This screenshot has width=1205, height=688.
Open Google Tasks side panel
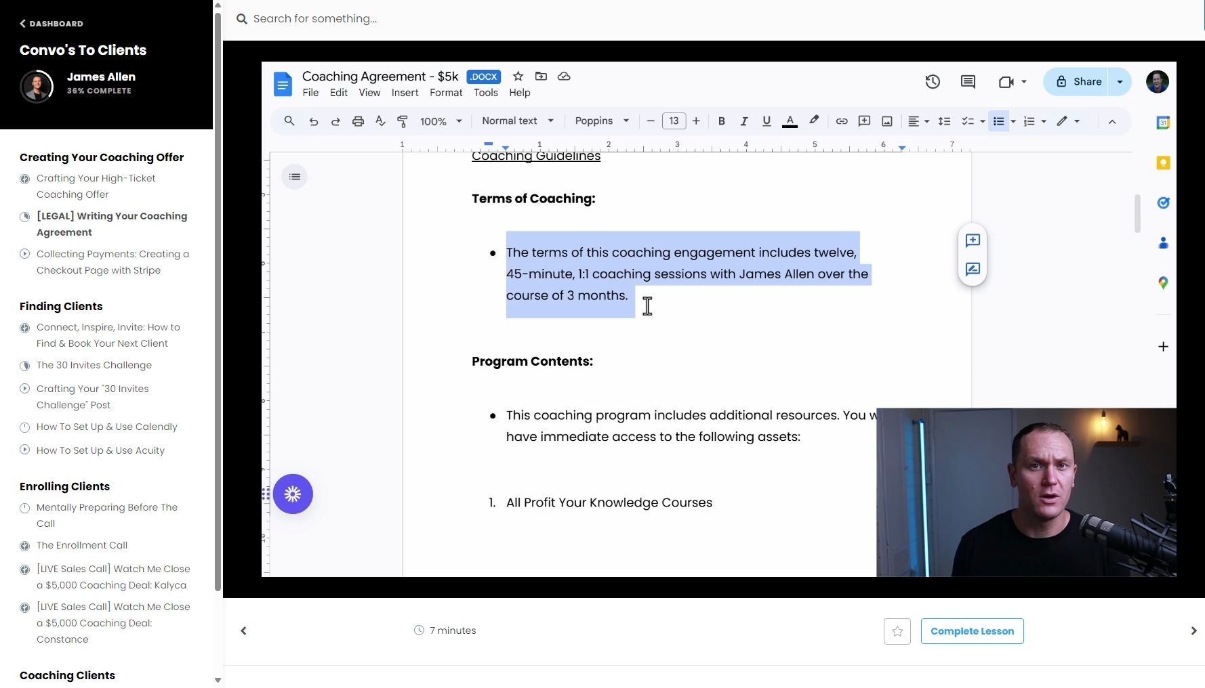(x=1163, y=202)
